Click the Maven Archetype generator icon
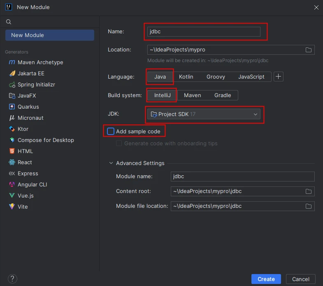 pyautogui.click(x=12, y=63)
